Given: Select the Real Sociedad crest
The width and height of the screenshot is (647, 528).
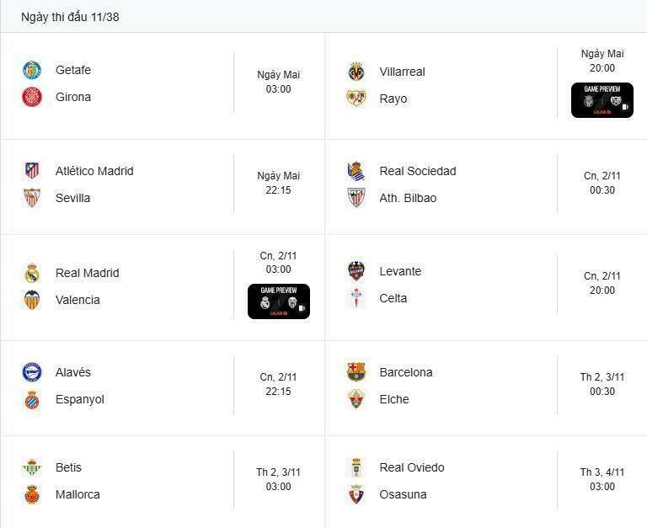Looking at the screenshot, I should (356, 171).
